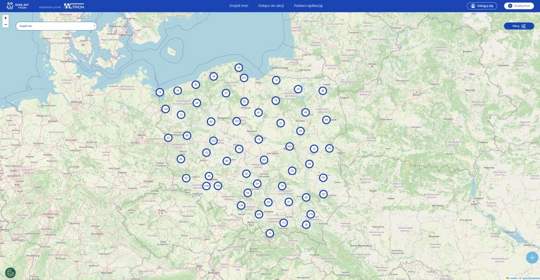Viewport: 540px width, 280px height.
Task: Click the Filtruj button
Action: coord(519,26)
